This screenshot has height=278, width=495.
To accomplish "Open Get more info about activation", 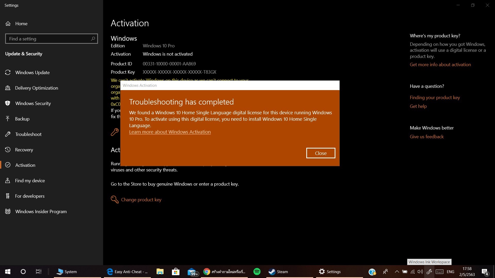I will 440,65.
